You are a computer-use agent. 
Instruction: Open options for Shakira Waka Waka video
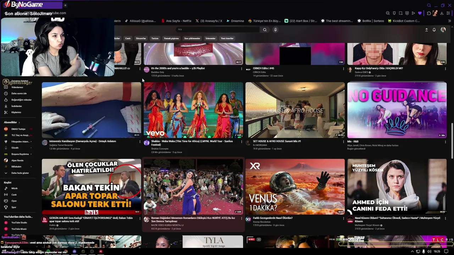point(242,142)
